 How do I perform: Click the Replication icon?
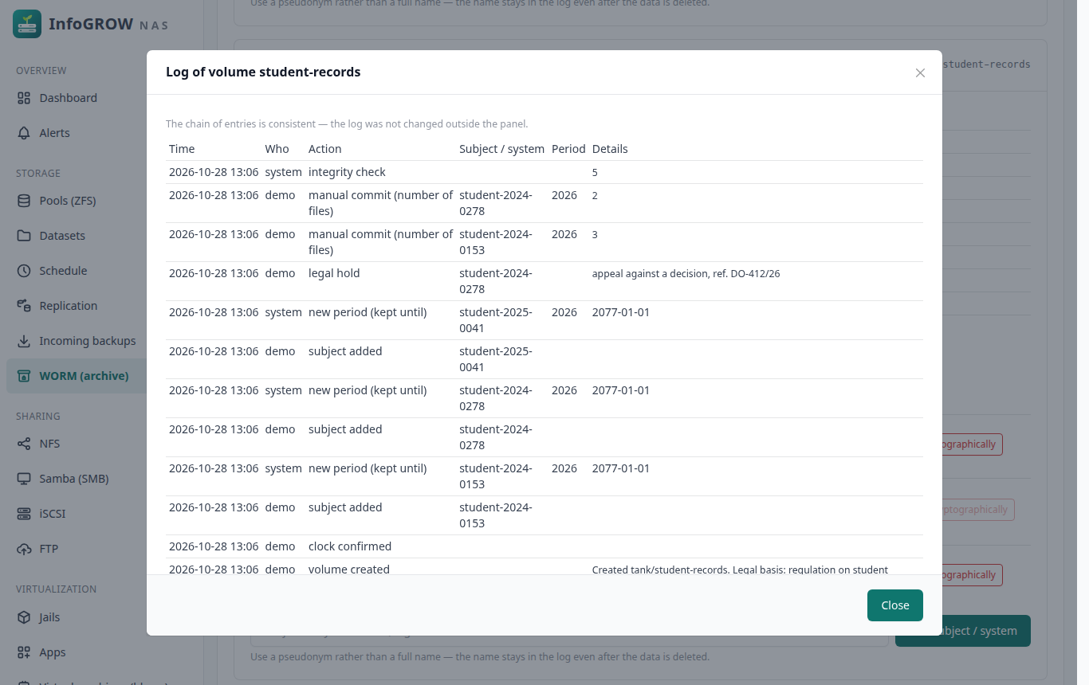pyautogui.click(x=24, y=306)
